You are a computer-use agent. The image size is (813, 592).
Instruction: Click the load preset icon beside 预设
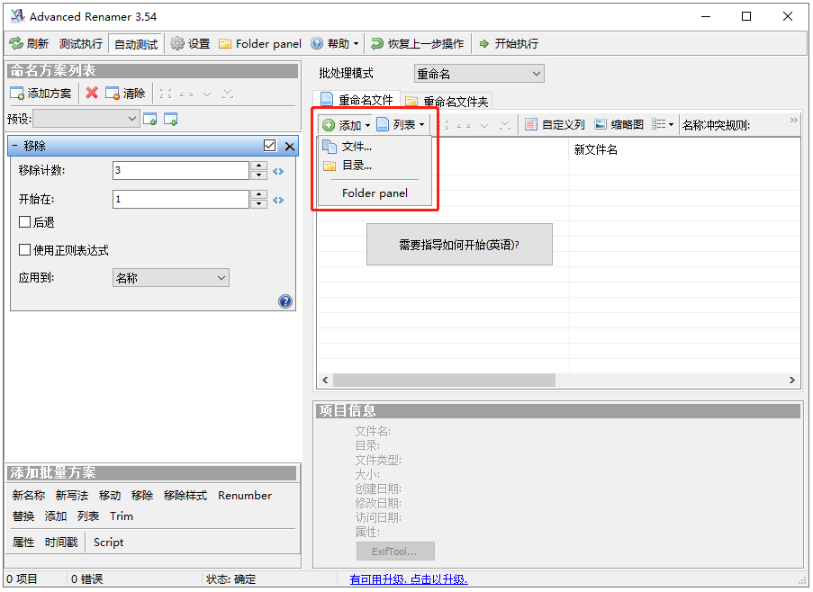click(150, 119)
